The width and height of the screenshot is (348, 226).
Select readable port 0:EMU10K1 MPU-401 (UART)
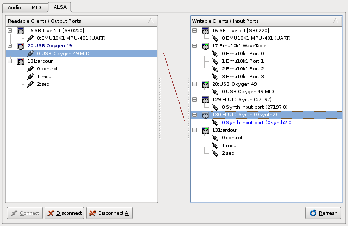pos(71,38)
